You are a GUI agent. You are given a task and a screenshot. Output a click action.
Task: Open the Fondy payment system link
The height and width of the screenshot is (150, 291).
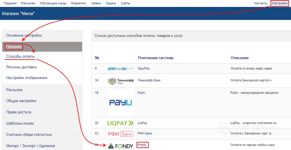[142, 145]
